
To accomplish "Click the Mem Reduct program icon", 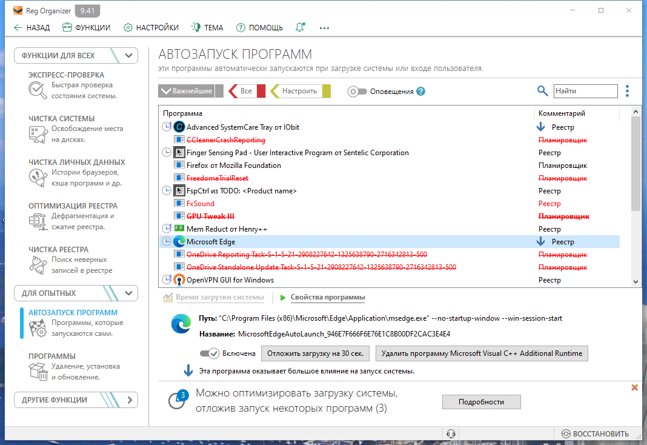I will [x=179, y=229].
